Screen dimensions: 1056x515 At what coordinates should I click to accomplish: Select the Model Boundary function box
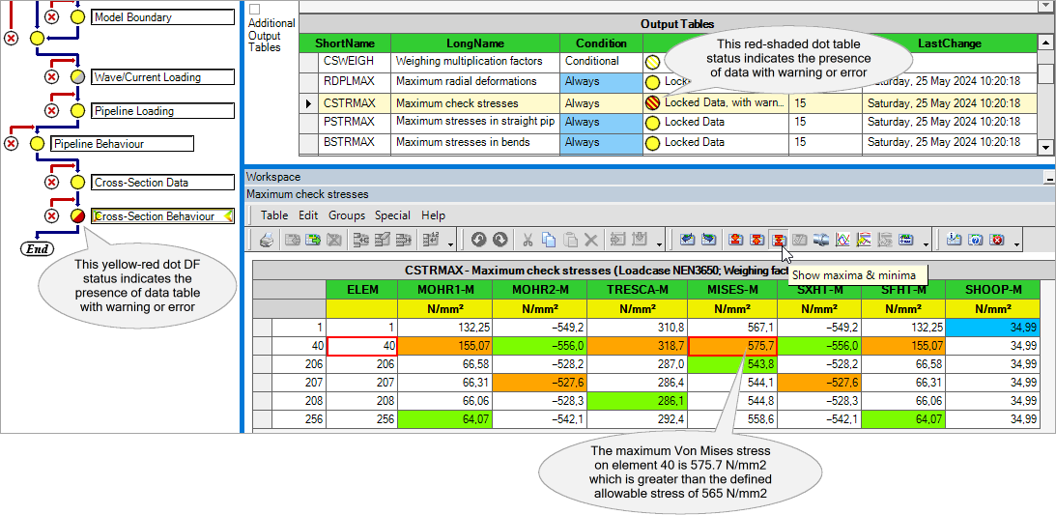click(x=162, y=17)
